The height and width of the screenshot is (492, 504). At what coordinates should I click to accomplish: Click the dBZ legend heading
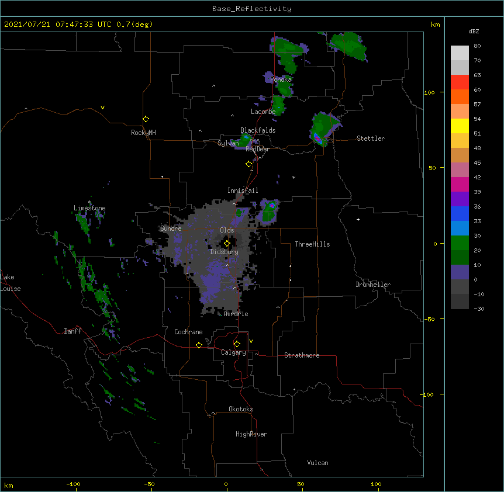[x=474, y=32]
